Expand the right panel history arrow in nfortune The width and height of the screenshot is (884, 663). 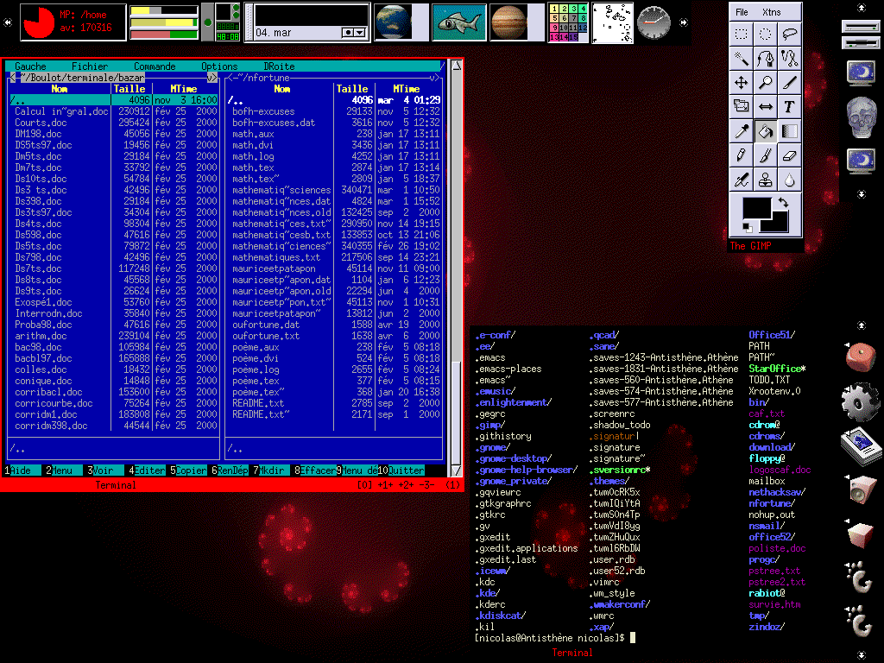[434, 78]
